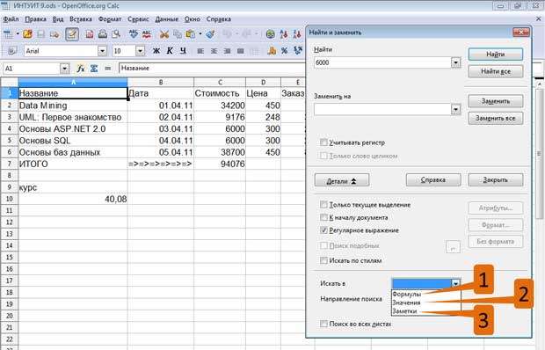
Task: Toggle bold formatting (Ж) icon
Action: point(156,51)
